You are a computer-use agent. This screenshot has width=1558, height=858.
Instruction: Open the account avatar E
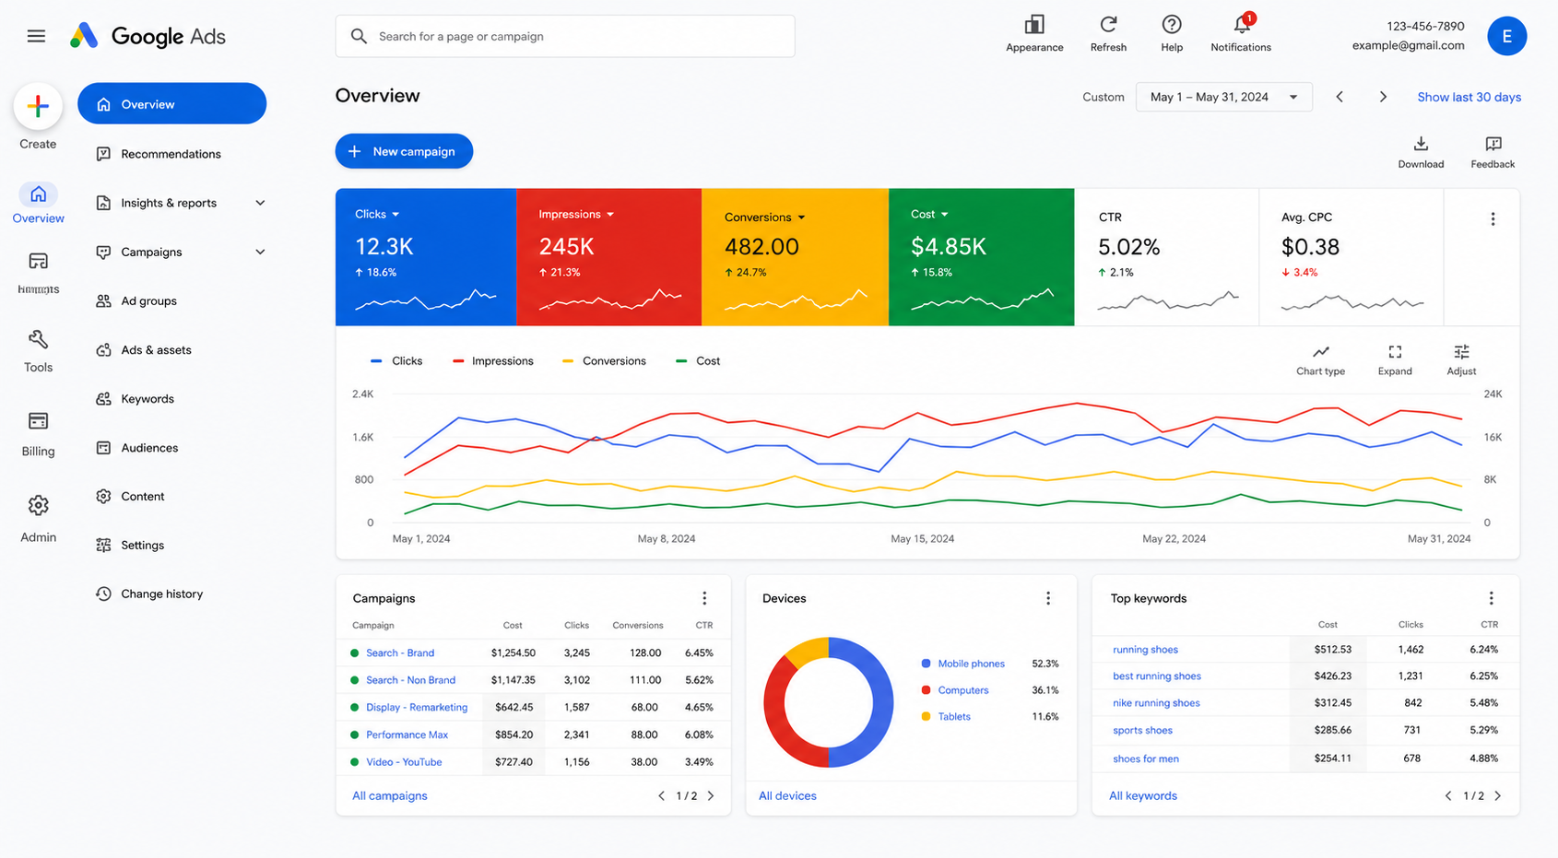pos(1506,36)
